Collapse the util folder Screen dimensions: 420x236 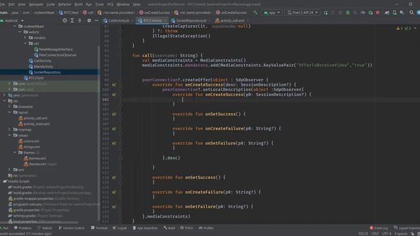[25, 43]
